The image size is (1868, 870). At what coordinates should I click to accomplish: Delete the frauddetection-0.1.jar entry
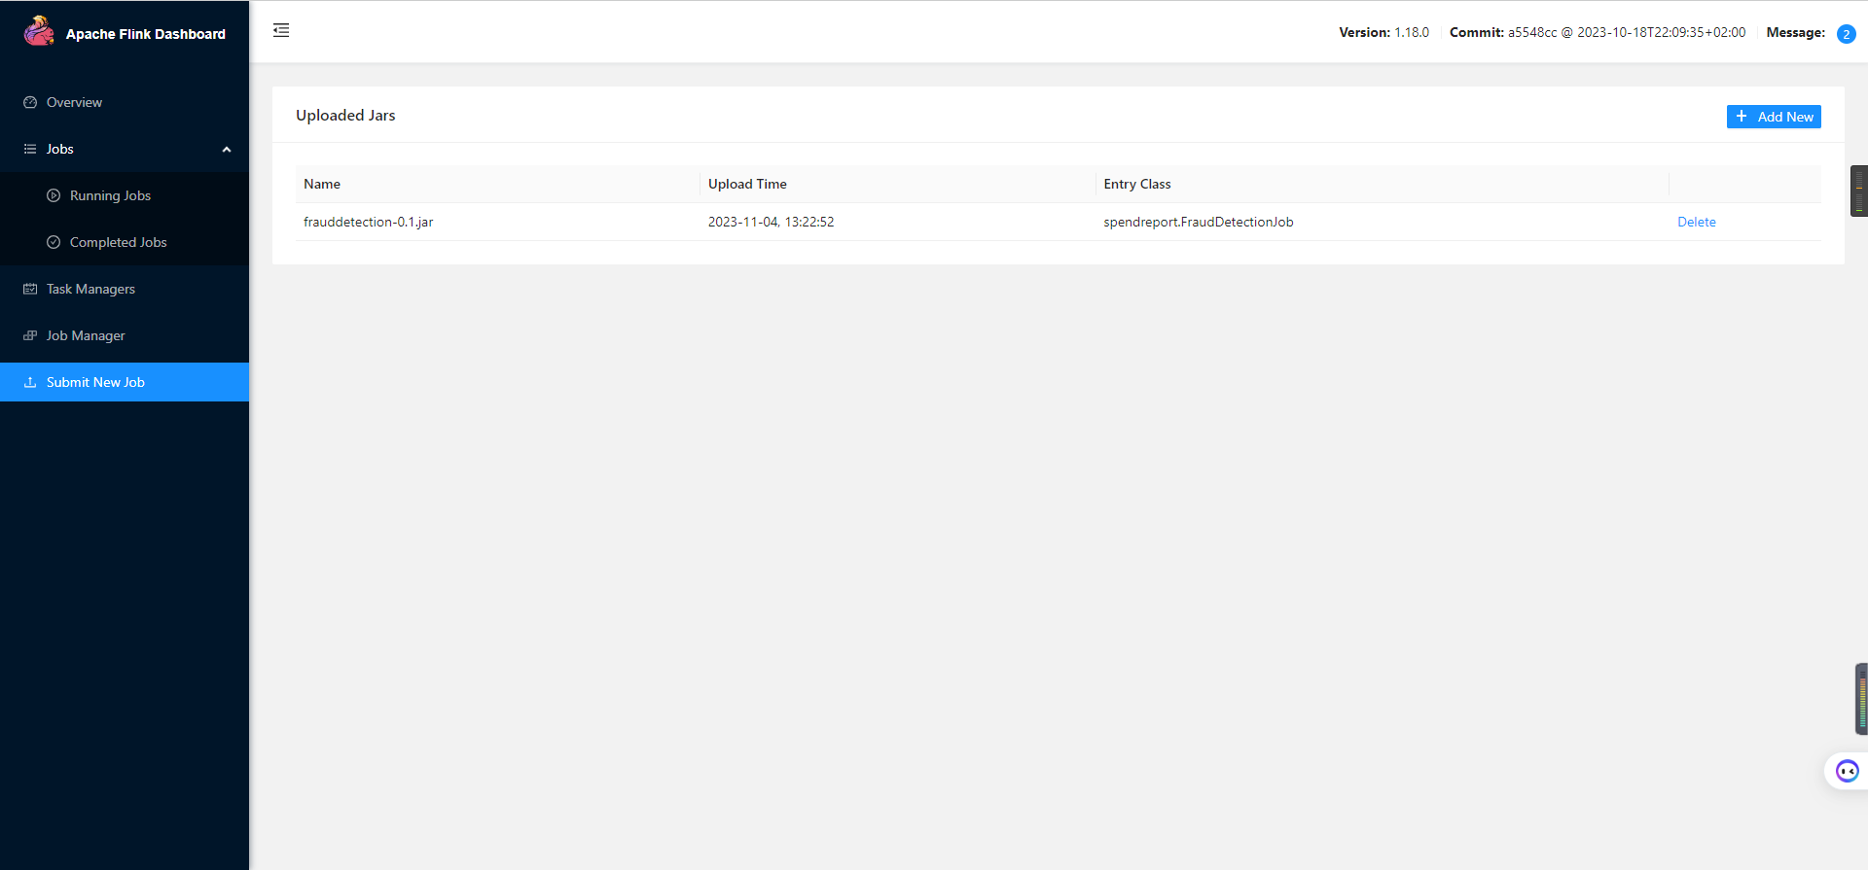[x=1696, y=222]
